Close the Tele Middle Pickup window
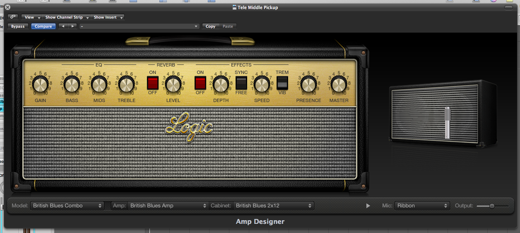Image resolution: width=520 pixels, height=233 pixels. click(7, 7)
